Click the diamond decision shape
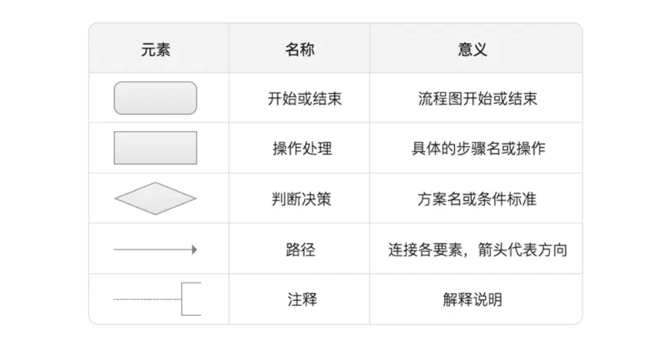The height and width of the screenshot is (346, 660). coord(156,198)
